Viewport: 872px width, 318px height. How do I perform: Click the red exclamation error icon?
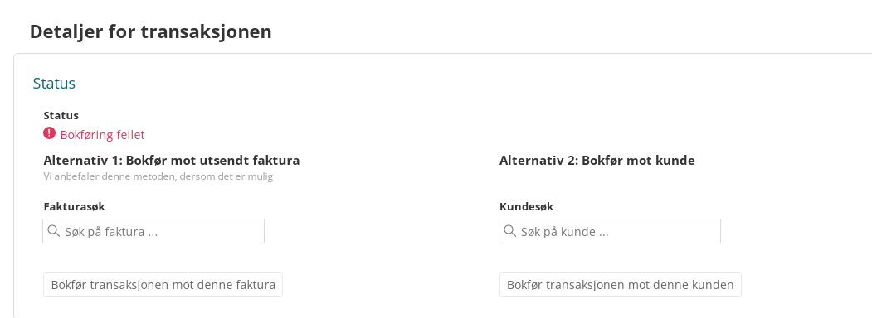click(x=50, y=133)
